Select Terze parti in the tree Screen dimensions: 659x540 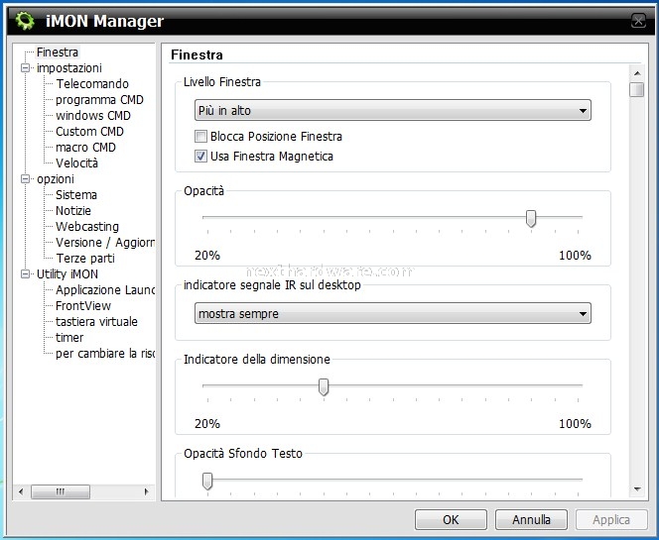pos(85,258)
